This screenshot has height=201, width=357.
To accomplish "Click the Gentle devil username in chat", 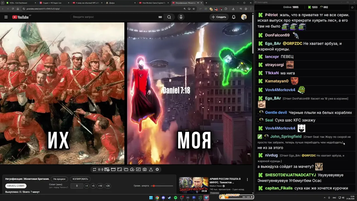I will 276,113.
